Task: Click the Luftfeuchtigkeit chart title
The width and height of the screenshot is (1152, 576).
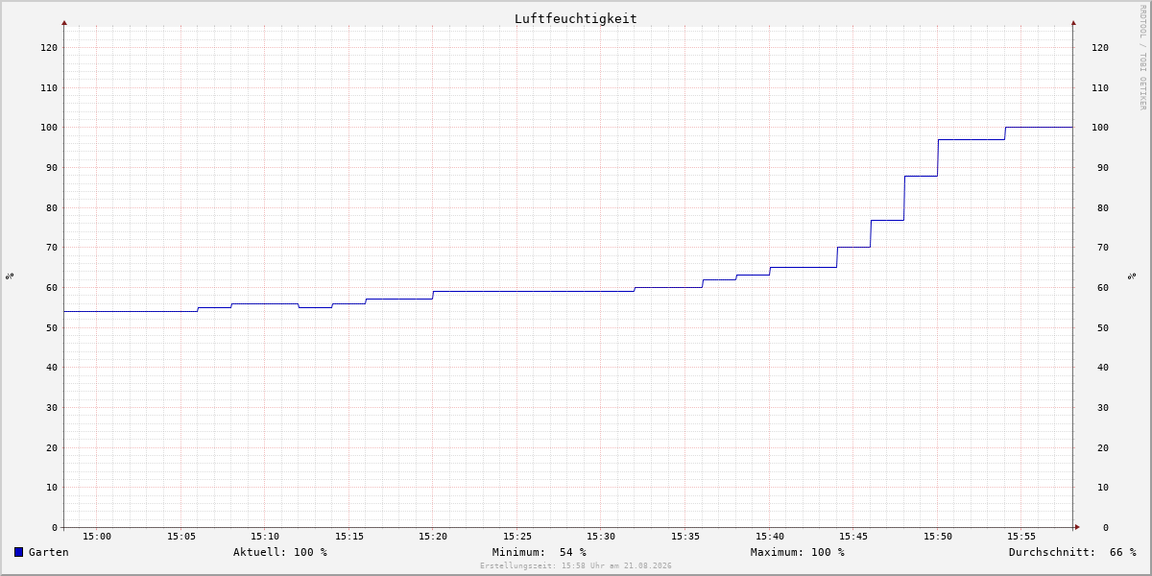Action: pos(576,18)
